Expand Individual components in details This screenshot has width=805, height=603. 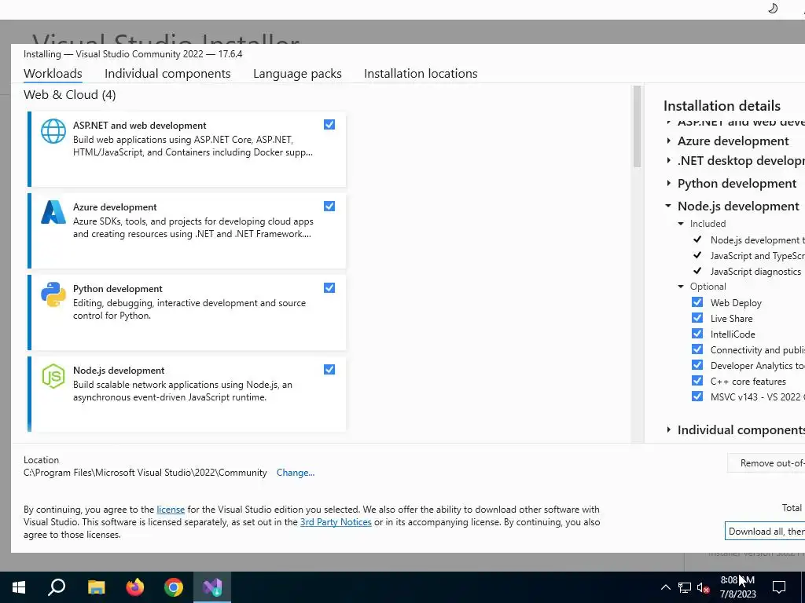pyautogui.click(x=668, y=429)
